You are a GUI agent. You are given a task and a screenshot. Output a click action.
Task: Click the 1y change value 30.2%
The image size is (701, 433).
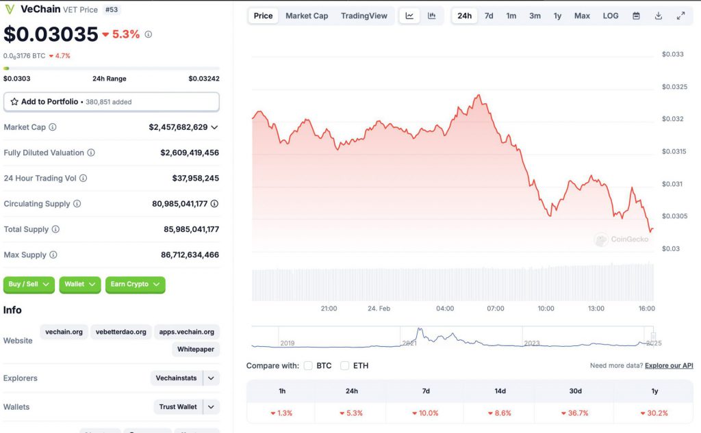[x=654, y=413]
